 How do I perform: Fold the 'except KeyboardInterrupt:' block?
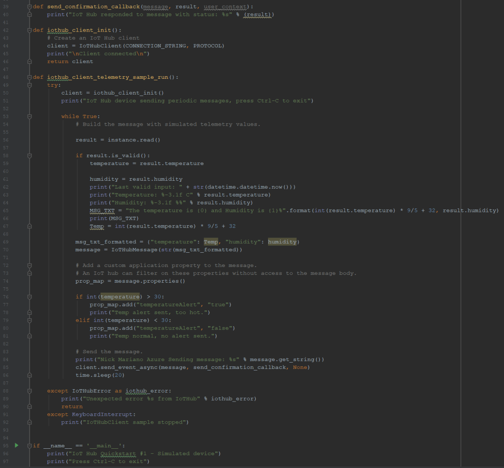[x=30, y=414]
